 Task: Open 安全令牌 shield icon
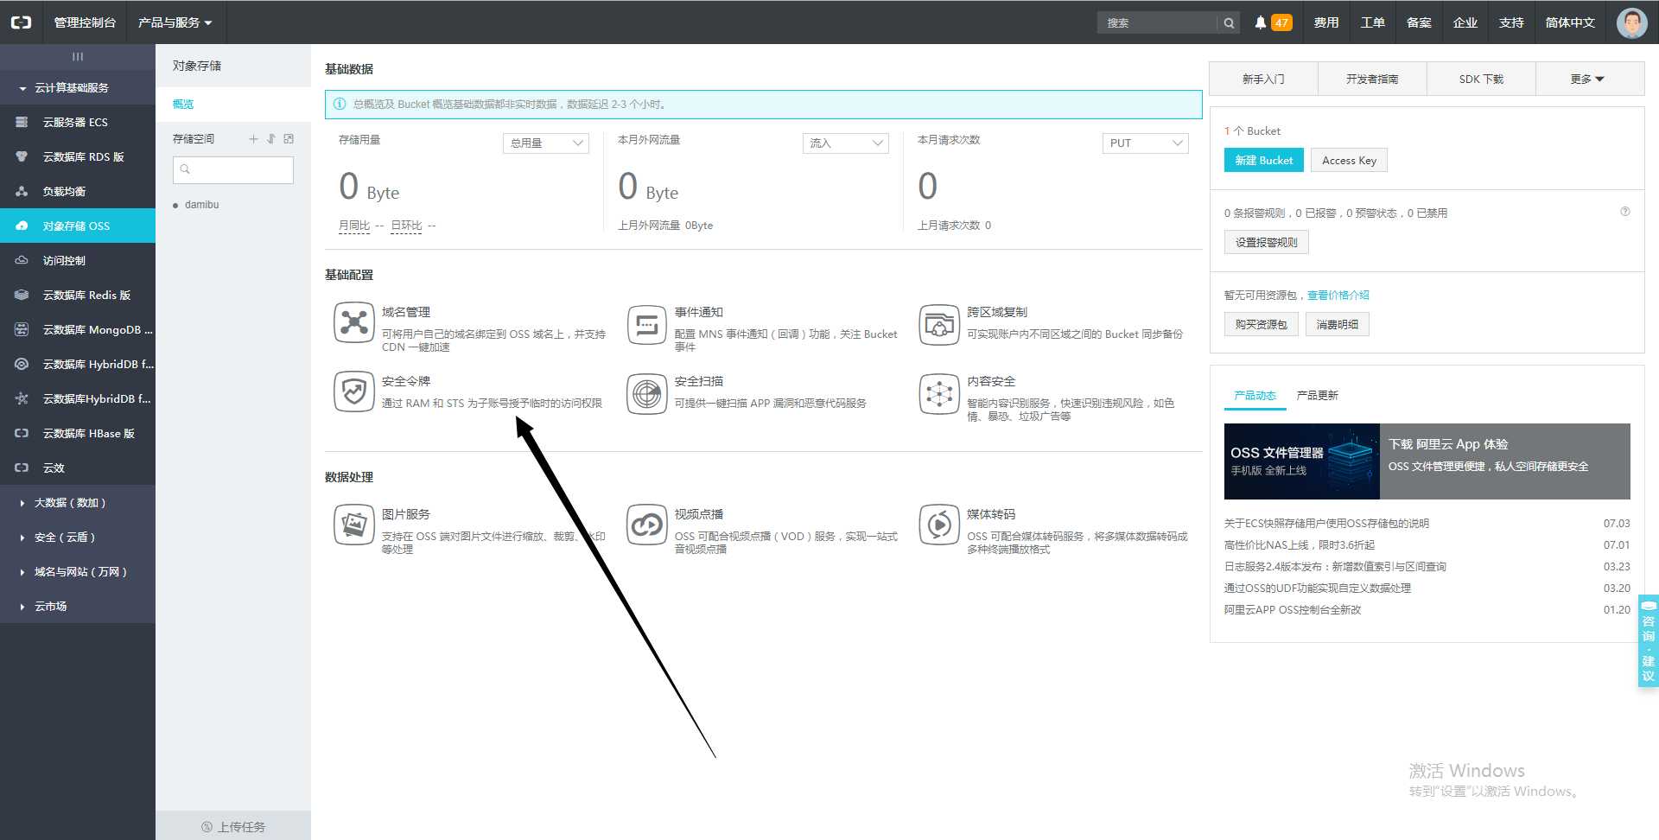pyautogui.click(x=353, y=392)
